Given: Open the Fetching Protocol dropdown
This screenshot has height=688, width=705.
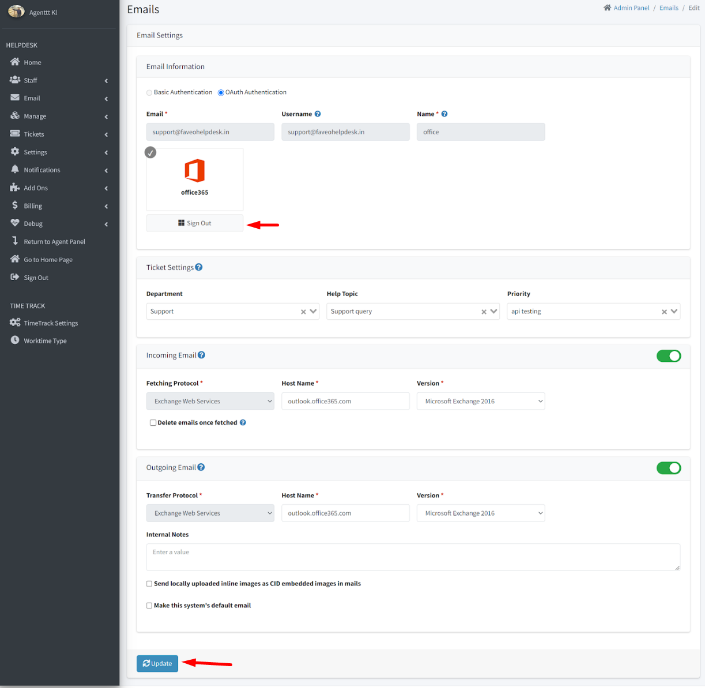Looking at the screenshot, I should (210, 402).
